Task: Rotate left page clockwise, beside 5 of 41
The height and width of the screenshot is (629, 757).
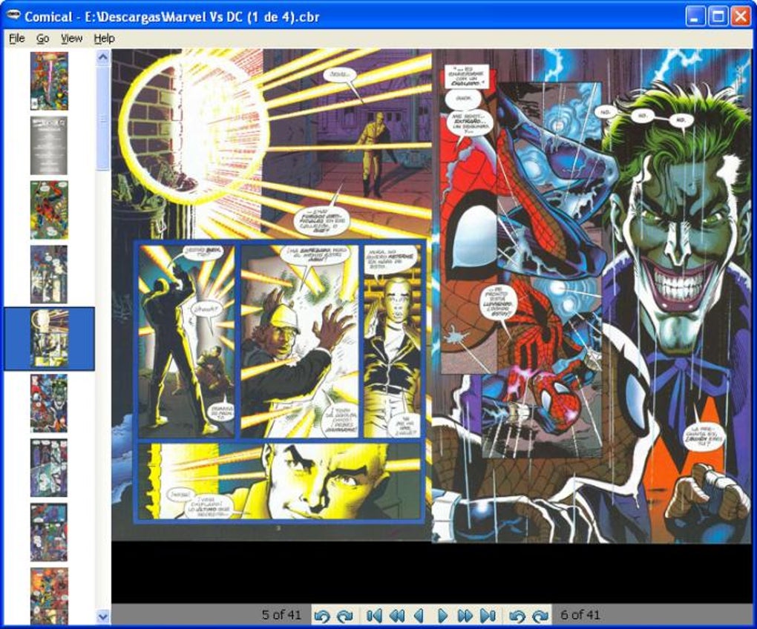Action: point(345,616)
